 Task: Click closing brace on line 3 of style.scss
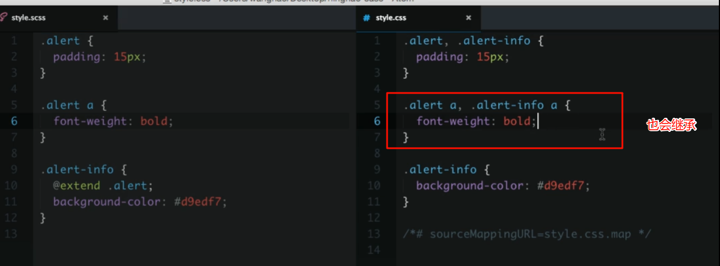43,73
